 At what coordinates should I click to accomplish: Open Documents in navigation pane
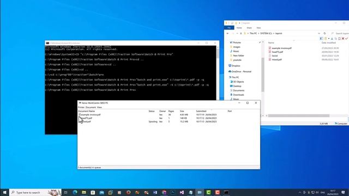pos(239,90)
